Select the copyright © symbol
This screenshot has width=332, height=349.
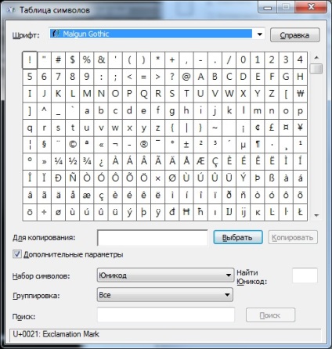[x=72, y=145]
